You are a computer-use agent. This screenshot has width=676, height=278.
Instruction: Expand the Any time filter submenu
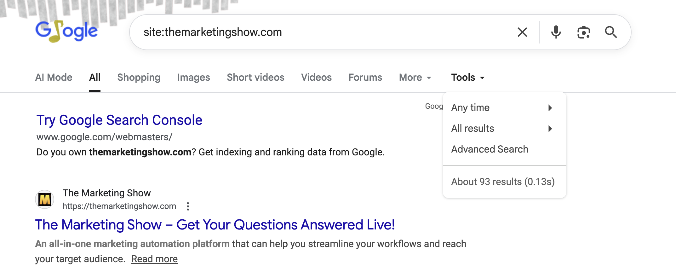click(502, 108)
